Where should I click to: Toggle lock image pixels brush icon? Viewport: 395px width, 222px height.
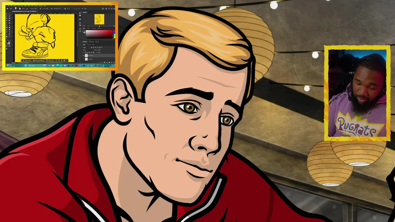click(x=88, y=52)
